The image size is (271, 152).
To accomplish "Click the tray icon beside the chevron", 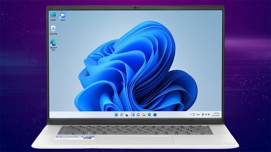I will coord(194,115).
